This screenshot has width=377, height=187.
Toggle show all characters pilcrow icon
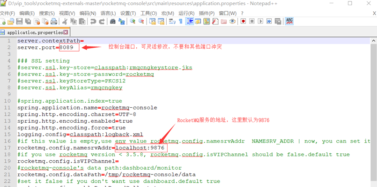coord(181,22)
